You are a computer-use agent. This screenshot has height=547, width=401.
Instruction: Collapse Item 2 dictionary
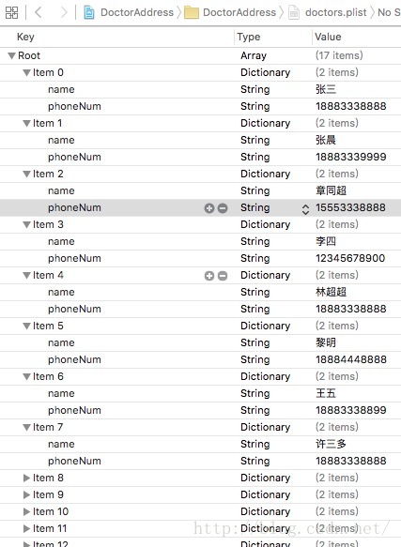[x=26, y=175]
